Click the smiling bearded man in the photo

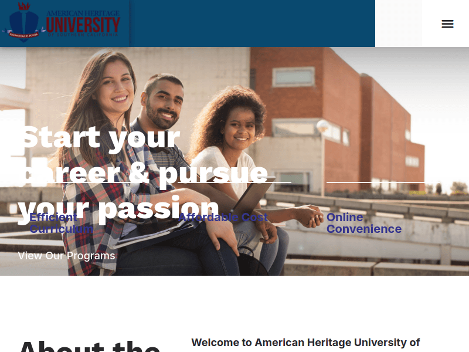163,101
